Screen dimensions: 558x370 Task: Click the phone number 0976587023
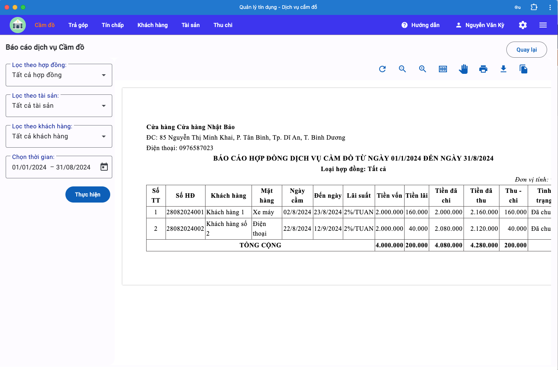point(196,148)
